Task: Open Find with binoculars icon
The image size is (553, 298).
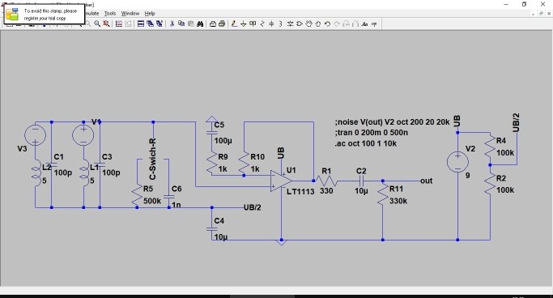Action: tap(200, 24)
